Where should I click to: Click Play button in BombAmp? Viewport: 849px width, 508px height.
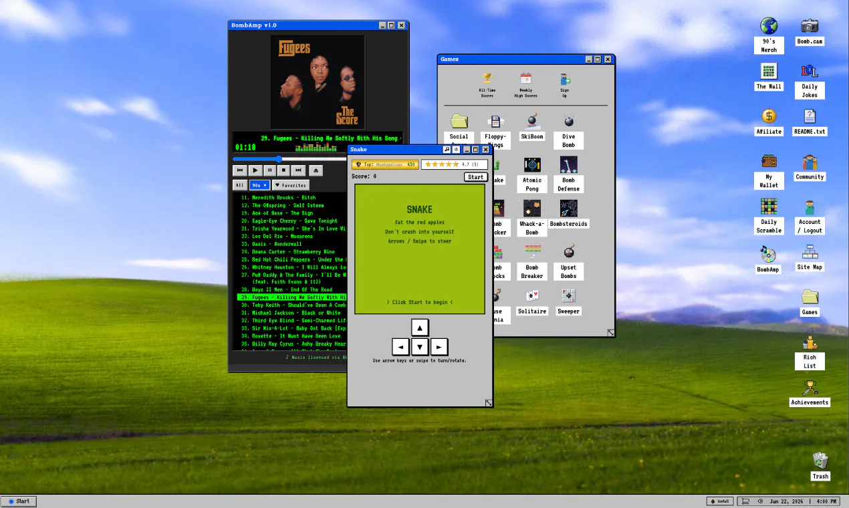255,170
